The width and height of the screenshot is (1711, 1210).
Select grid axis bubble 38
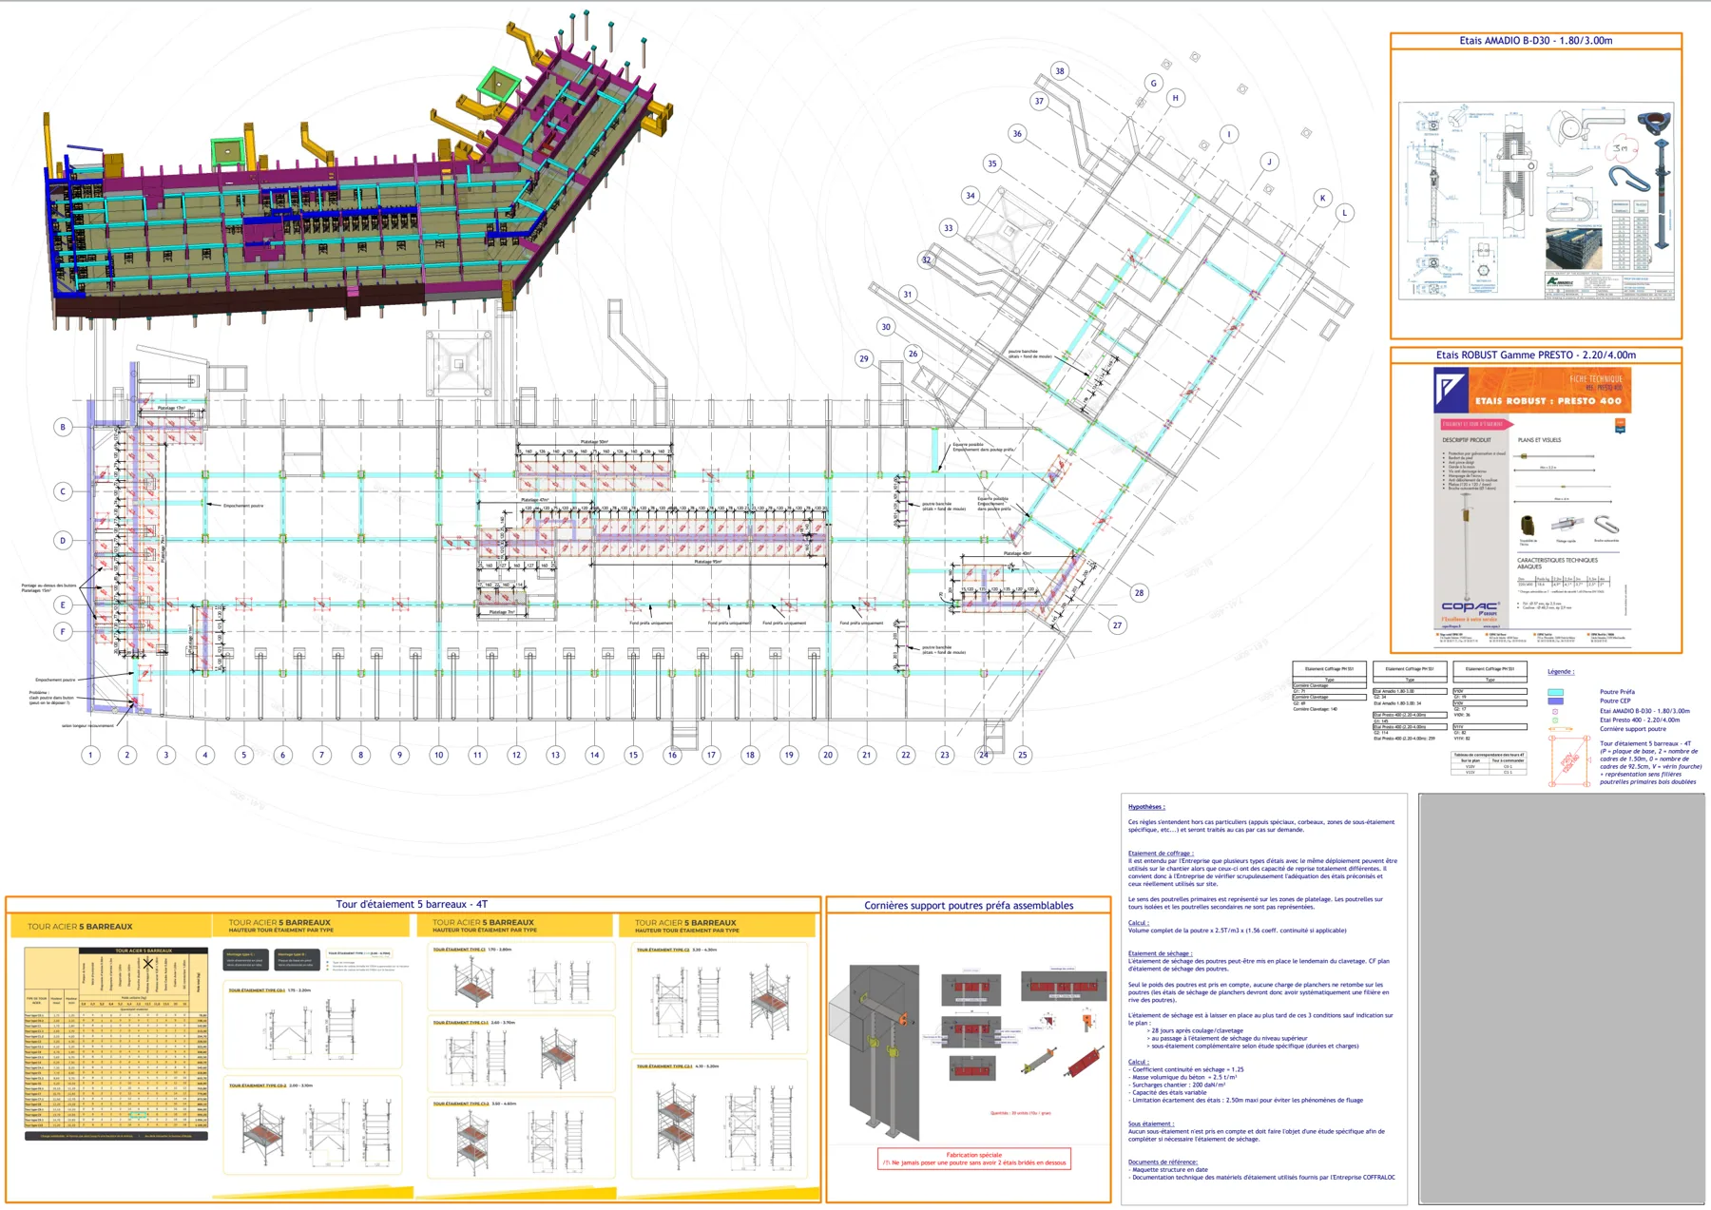1059,71
